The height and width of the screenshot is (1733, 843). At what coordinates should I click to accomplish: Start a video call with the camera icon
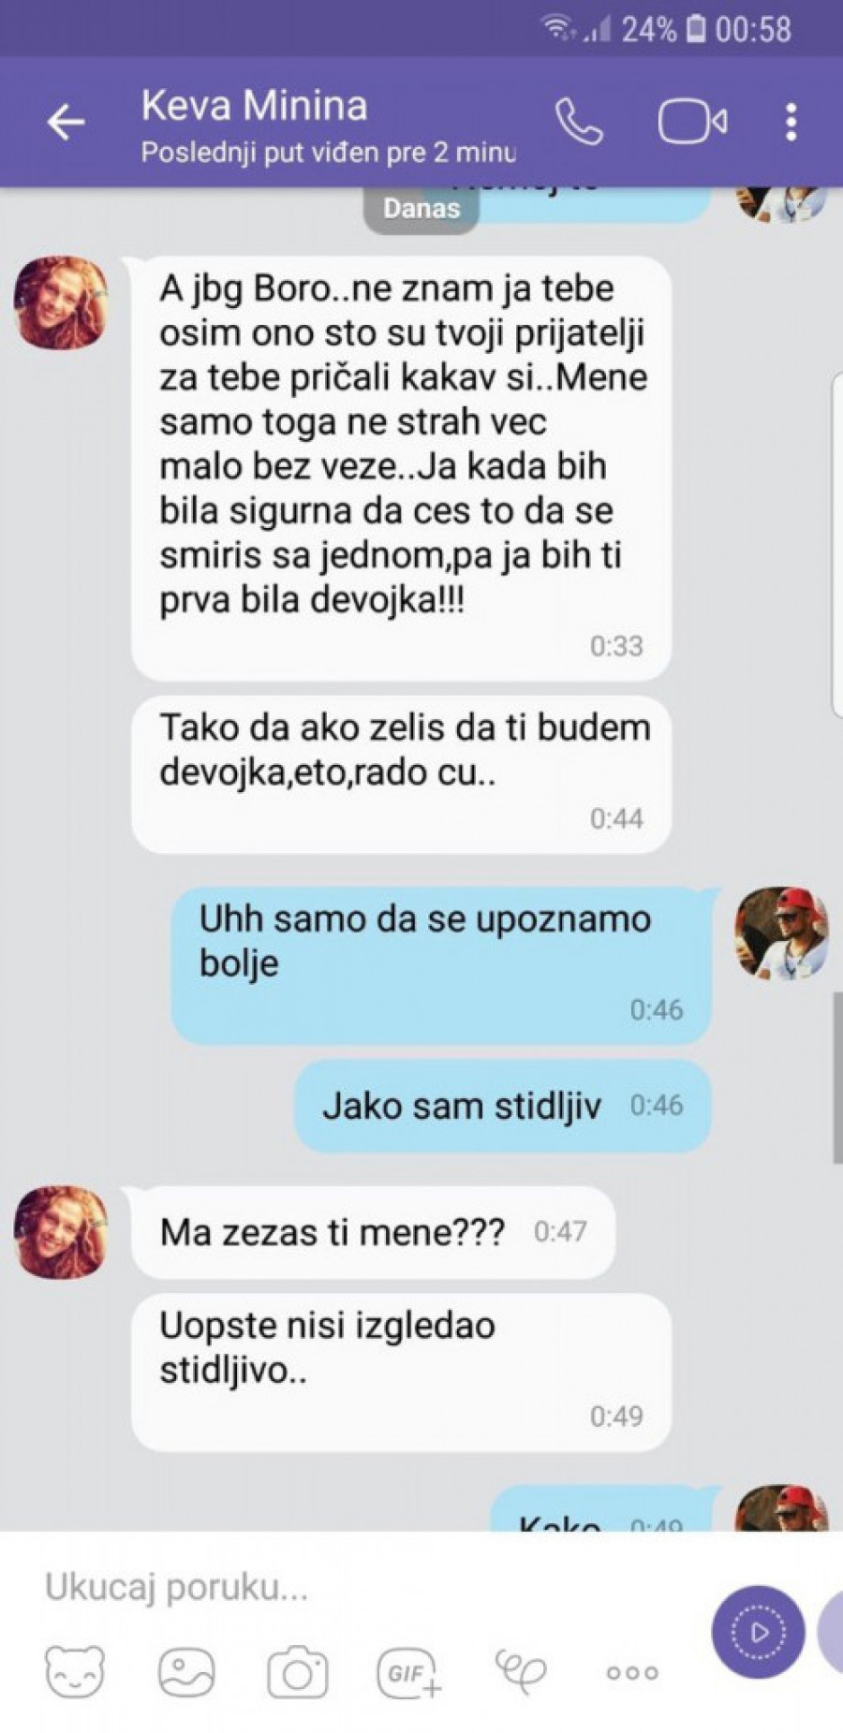pos(692,122)
